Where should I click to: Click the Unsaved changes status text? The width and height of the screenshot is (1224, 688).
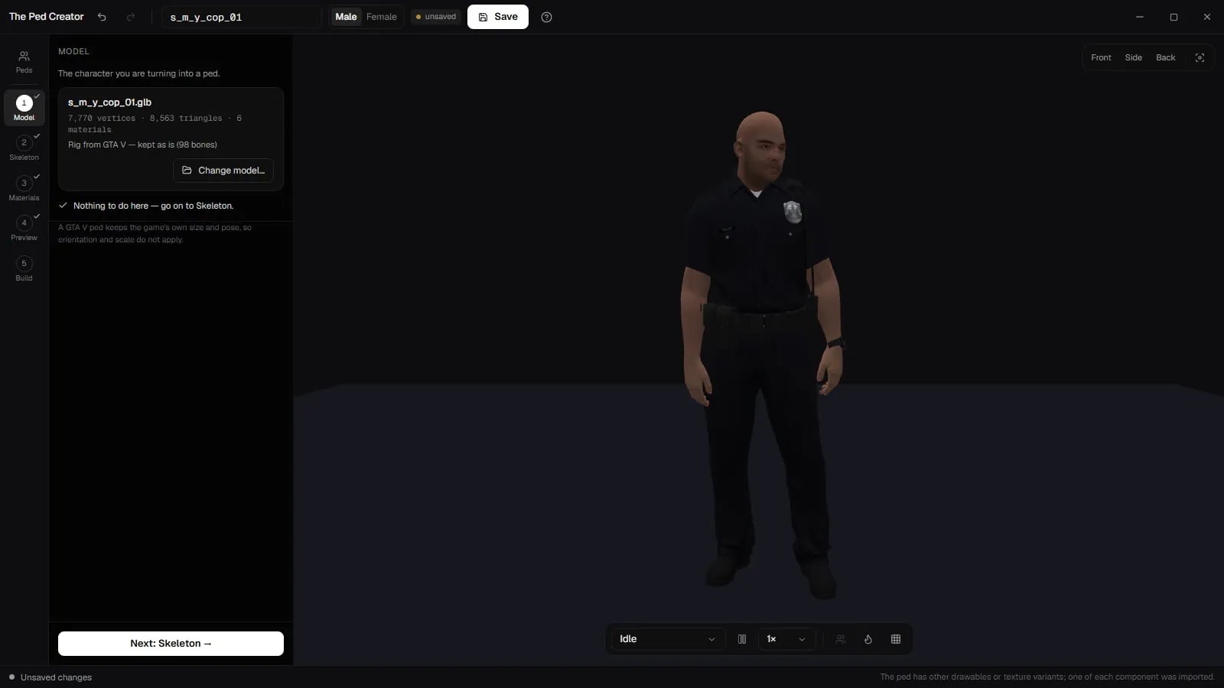tap(56, 677)
